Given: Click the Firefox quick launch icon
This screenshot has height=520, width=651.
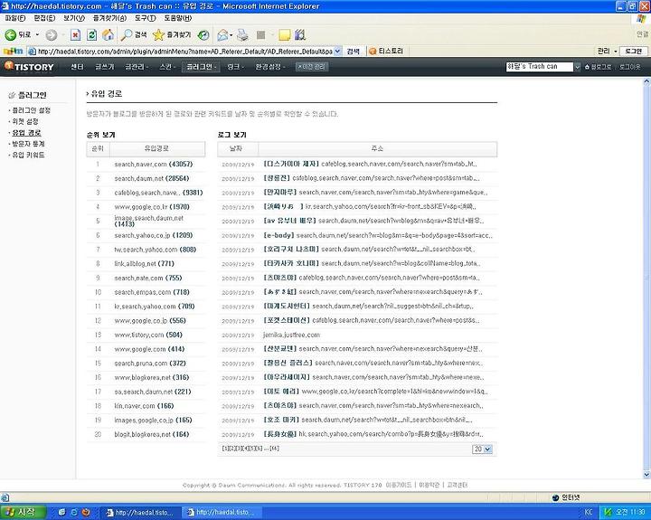Looking at the screenshot, I should point(86,512).
